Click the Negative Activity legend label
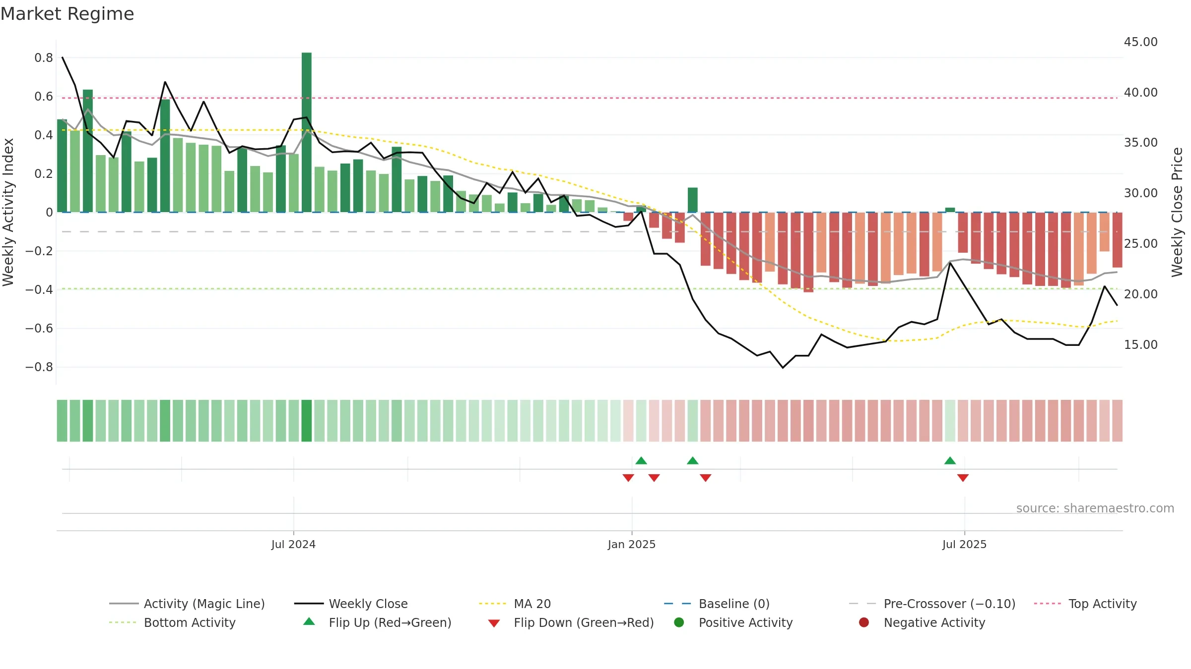This screenshot has width=1191, height=669. point(934,622)
